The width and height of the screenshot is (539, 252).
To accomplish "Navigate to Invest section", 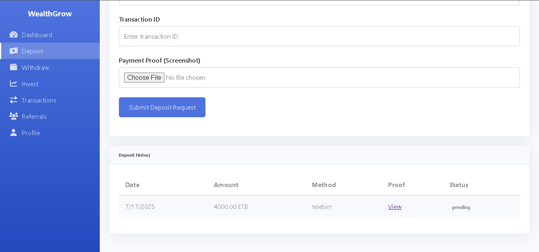I will click(x=50, y=84).
